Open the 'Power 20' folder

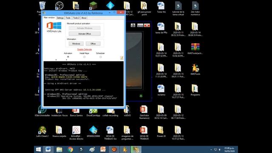pos(161,130)
